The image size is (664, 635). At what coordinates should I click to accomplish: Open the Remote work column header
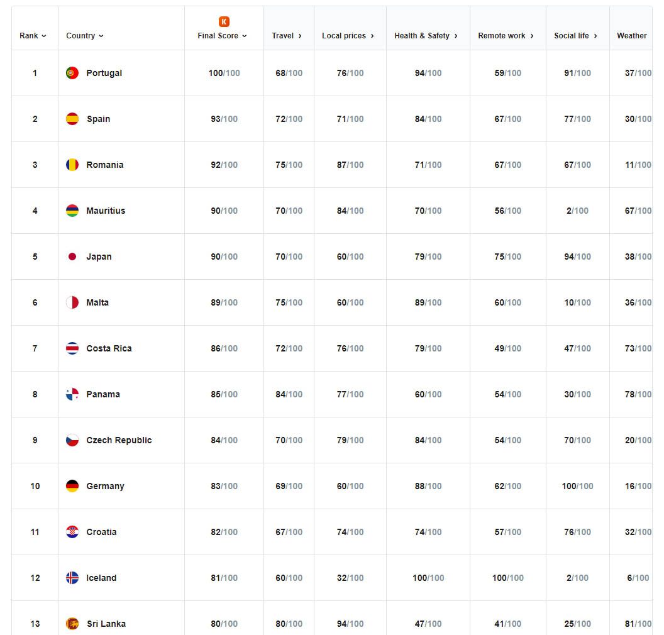coord(506,36)
